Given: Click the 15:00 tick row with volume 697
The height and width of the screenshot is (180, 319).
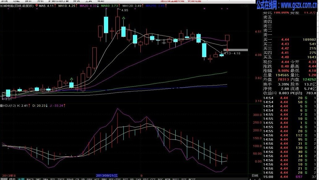Looking at the screenshot, I should click(290, 177).
